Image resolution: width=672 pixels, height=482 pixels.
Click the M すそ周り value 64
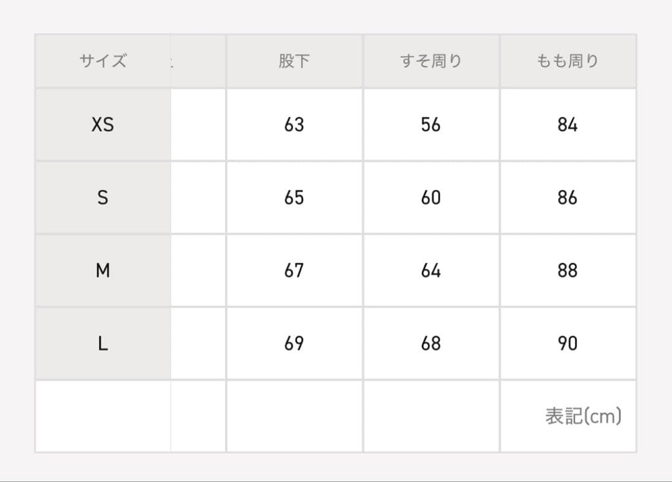tap(431, 271)
